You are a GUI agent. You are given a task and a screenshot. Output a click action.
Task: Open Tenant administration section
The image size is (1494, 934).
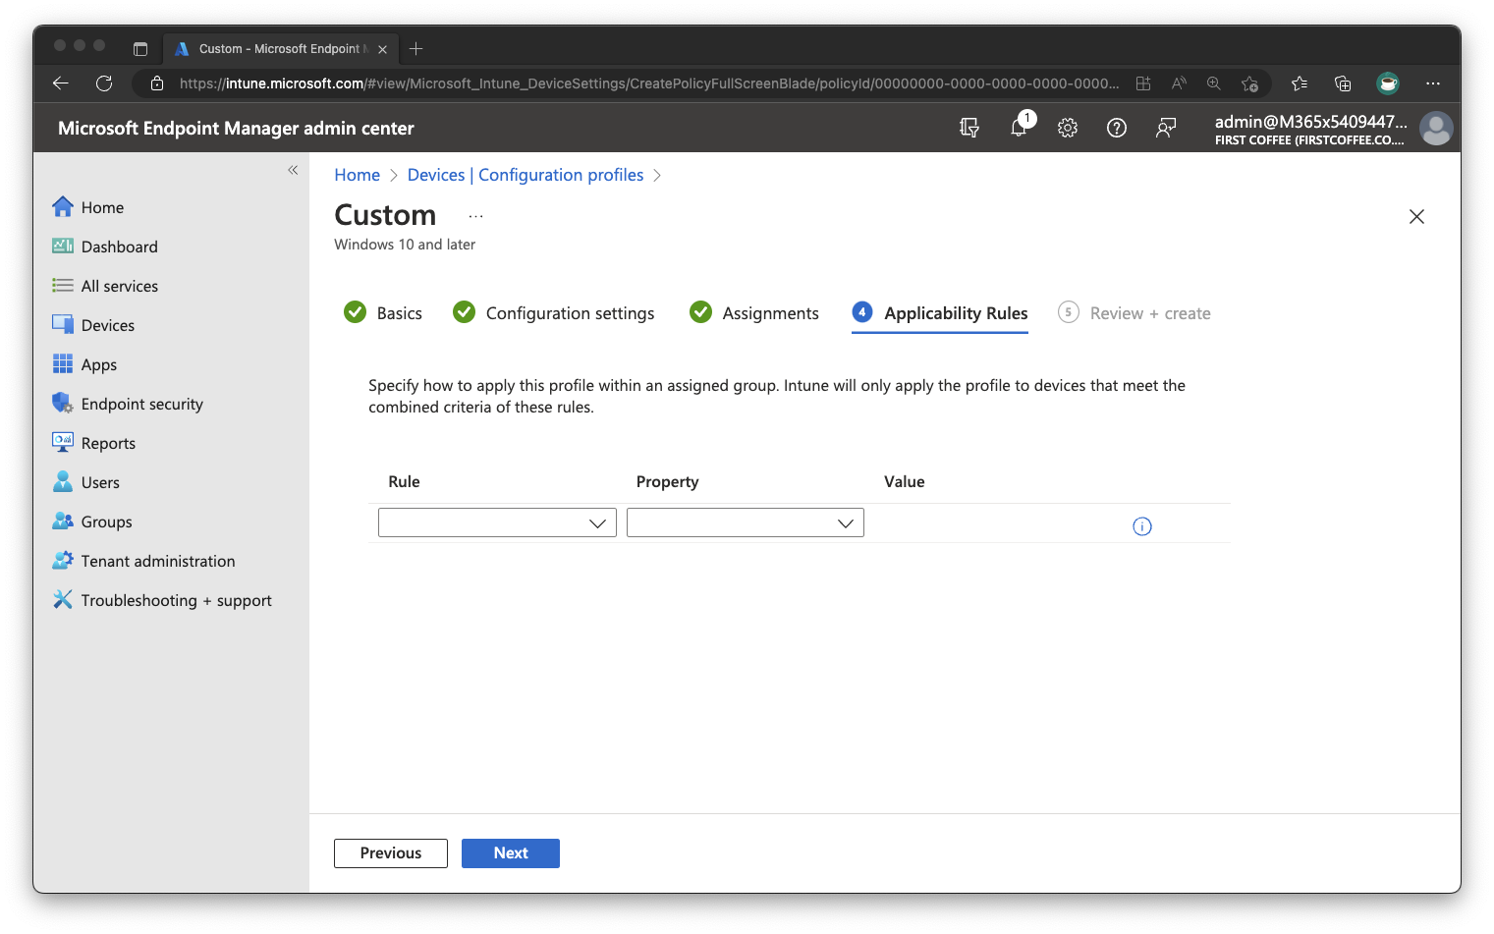pos(157,560)
